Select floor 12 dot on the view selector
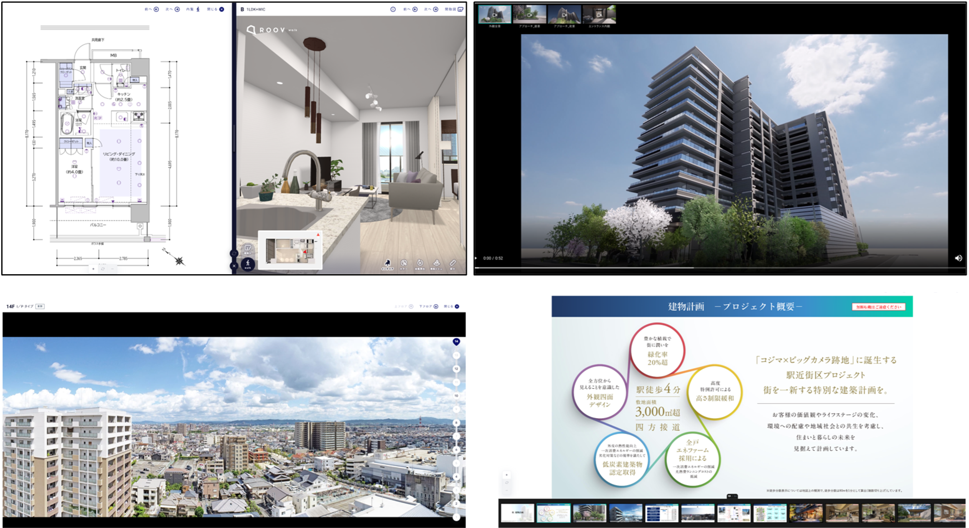The width and height of the screenshot is (969, 528). pos(456,369)
